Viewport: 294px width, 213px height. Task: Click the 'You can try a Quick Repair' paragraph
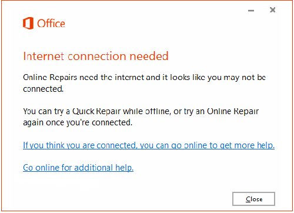pyautogui.click(x=141, y=117)
